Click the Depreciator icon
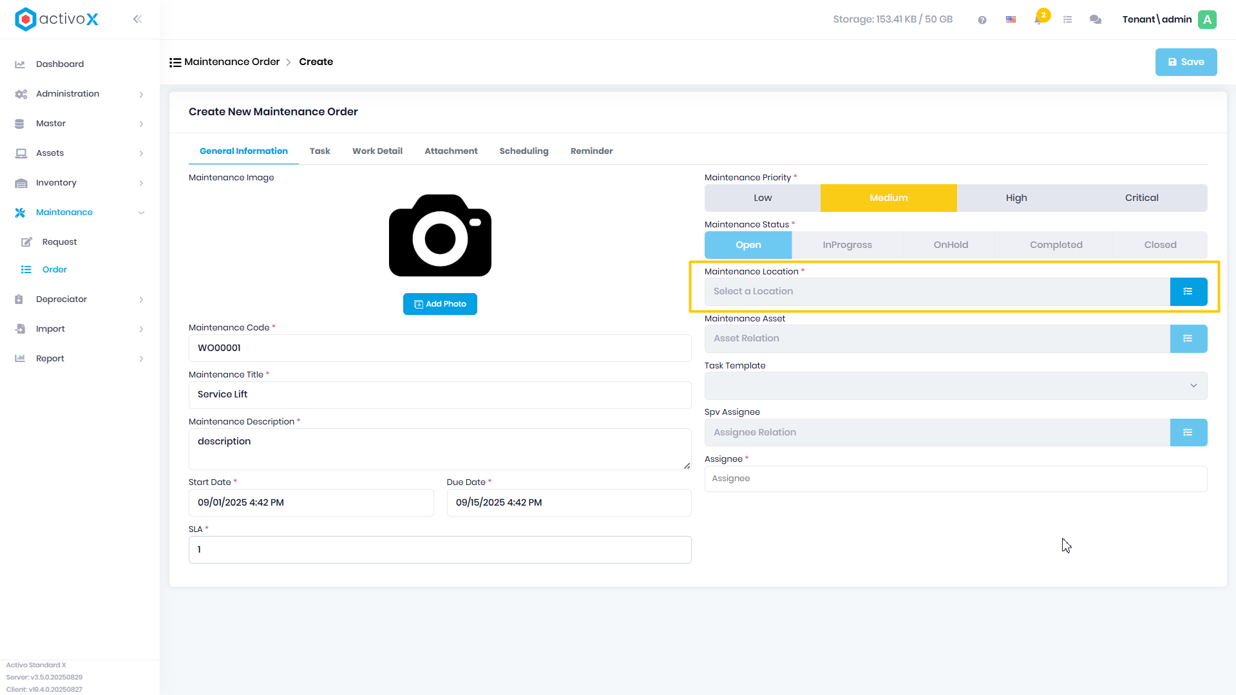1236x695 pixels. click(19, 300)
